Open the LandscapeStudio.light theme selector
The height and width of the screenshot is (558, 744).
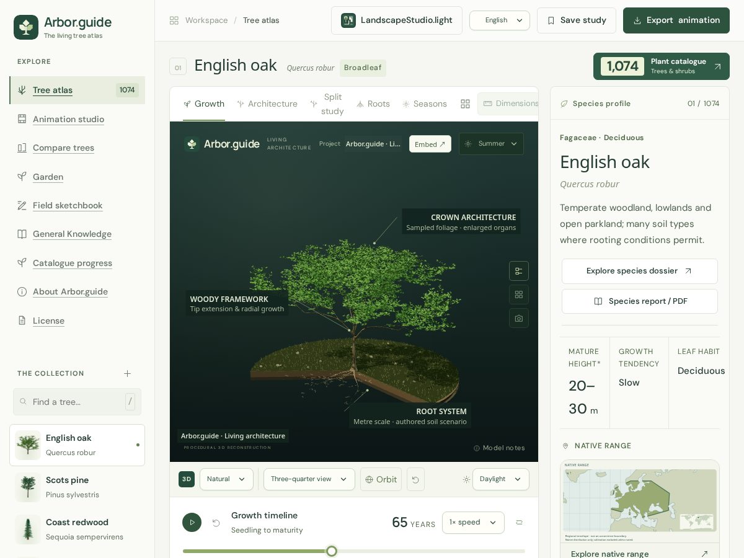coord(397,20)
